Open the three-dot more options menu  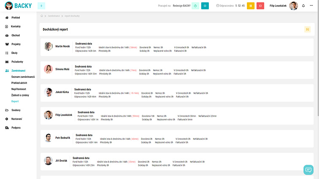pos(312,6)
